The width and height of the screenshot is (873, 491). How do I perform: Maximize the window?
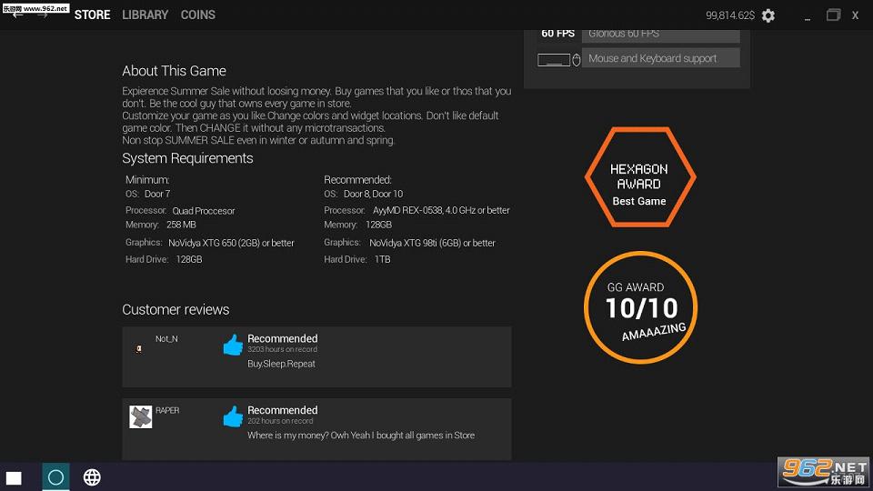click(x=833, y=15)
